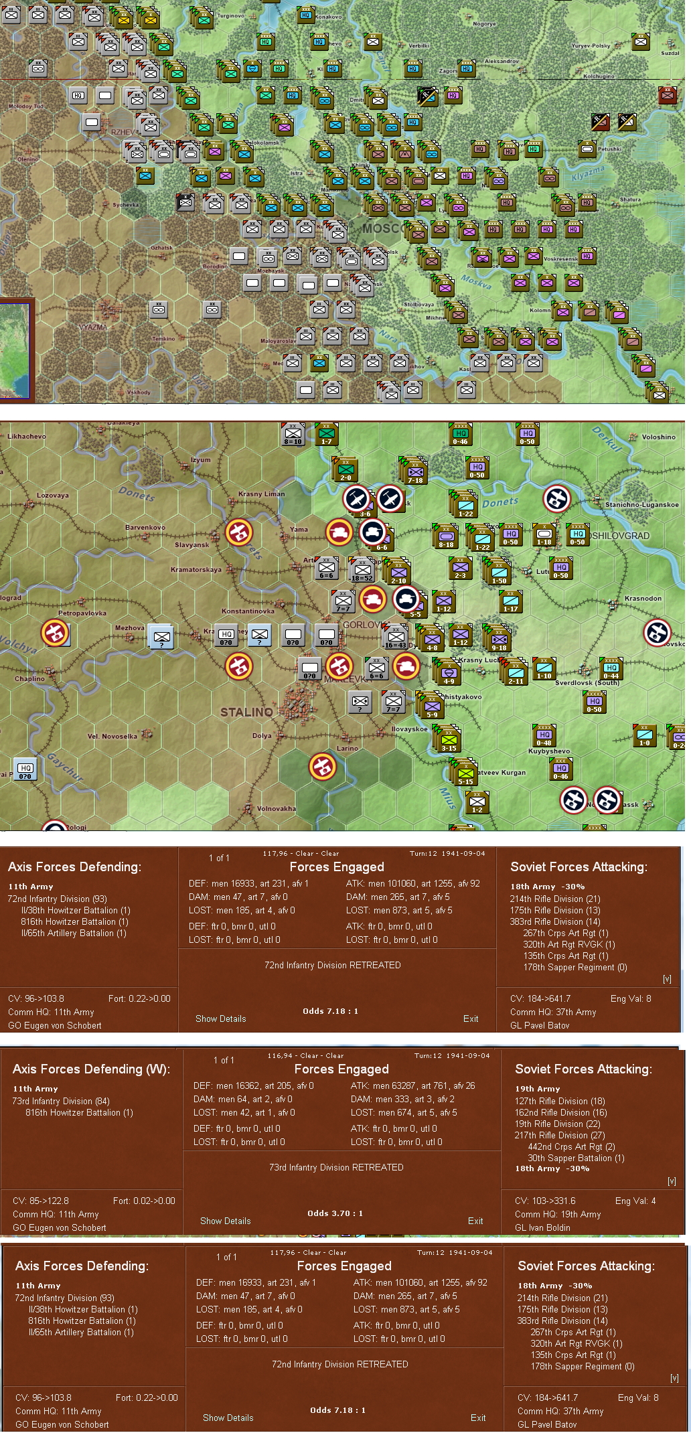The image size is (691, 1433).
Task: Select the green HQ 0-46 counter
Action: pos(460,434)
